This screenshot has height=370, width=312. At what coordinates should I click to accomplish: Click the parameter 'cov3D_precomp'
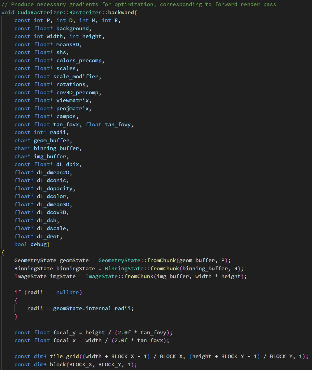tap(77, 93)
